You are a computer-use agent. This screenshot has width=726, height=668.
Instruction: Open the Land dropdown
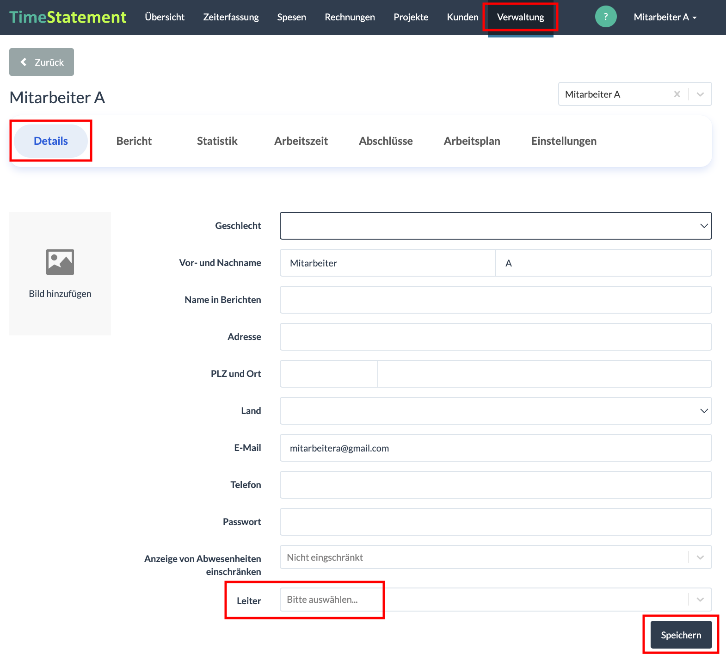tap(496, 411)
